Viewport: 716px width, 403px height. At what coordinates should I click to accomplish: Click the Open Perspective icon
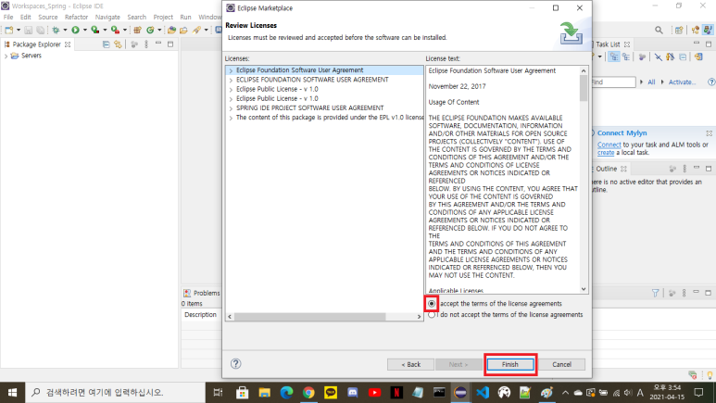[x=679, y=31]
